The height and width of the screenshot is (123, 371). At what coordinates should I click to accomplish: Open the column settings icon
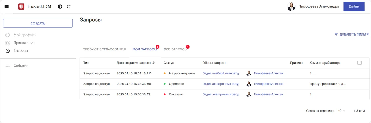point(360,63)
